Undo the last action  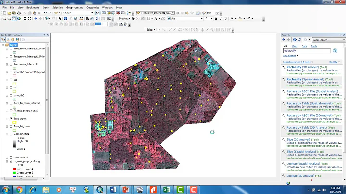(45, 13)
